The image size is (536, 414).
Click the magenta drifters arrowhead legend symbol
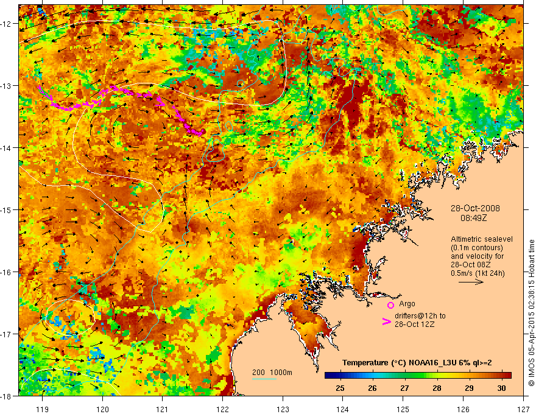tap(386, 321)
